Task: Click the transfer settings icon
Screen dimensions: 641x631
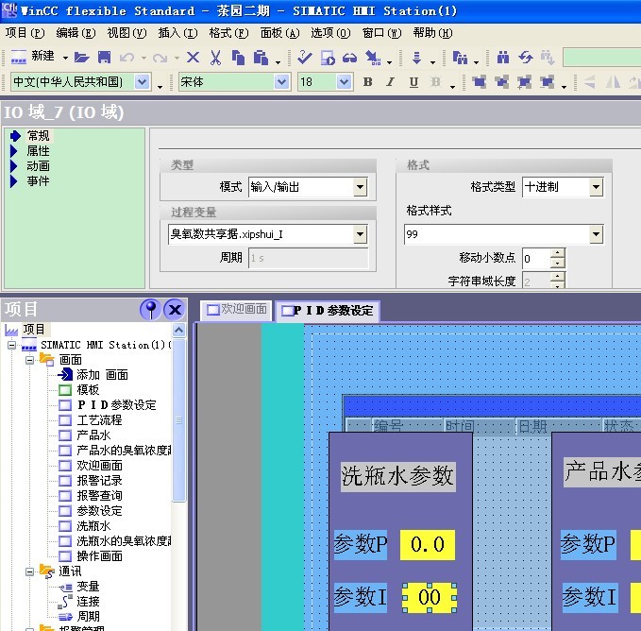Action: [373, 58]
